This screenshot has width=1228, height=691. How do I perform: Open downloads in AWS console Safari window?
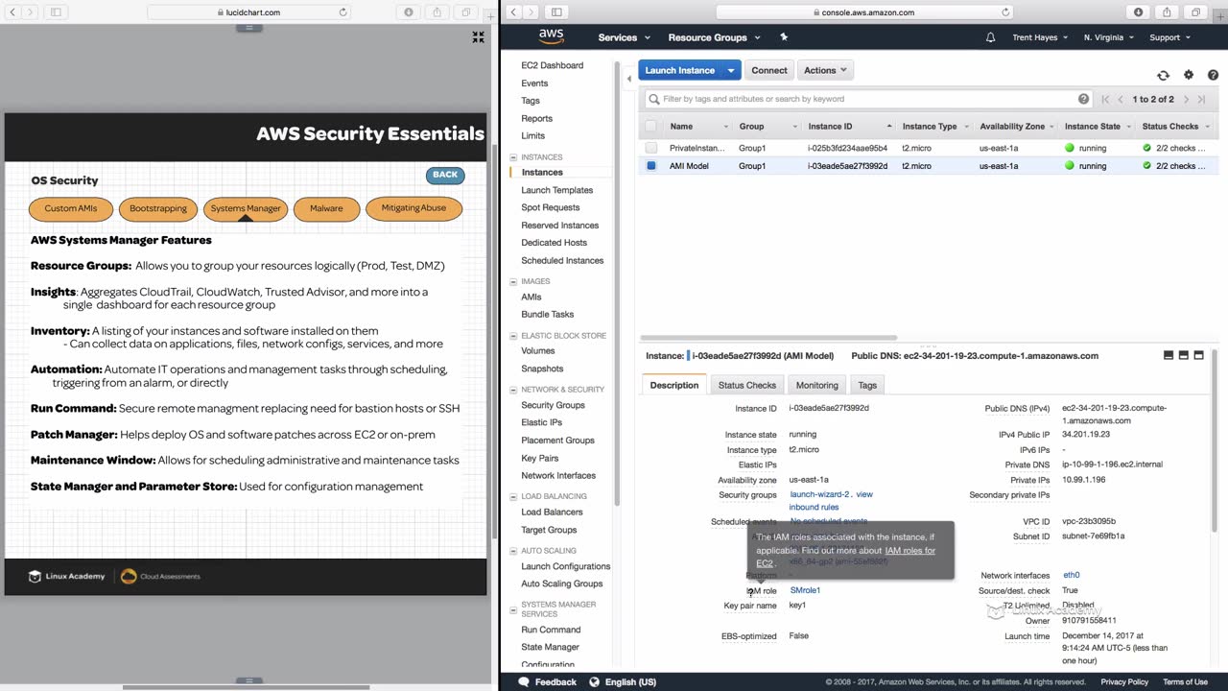click(x=1139, y=12)
